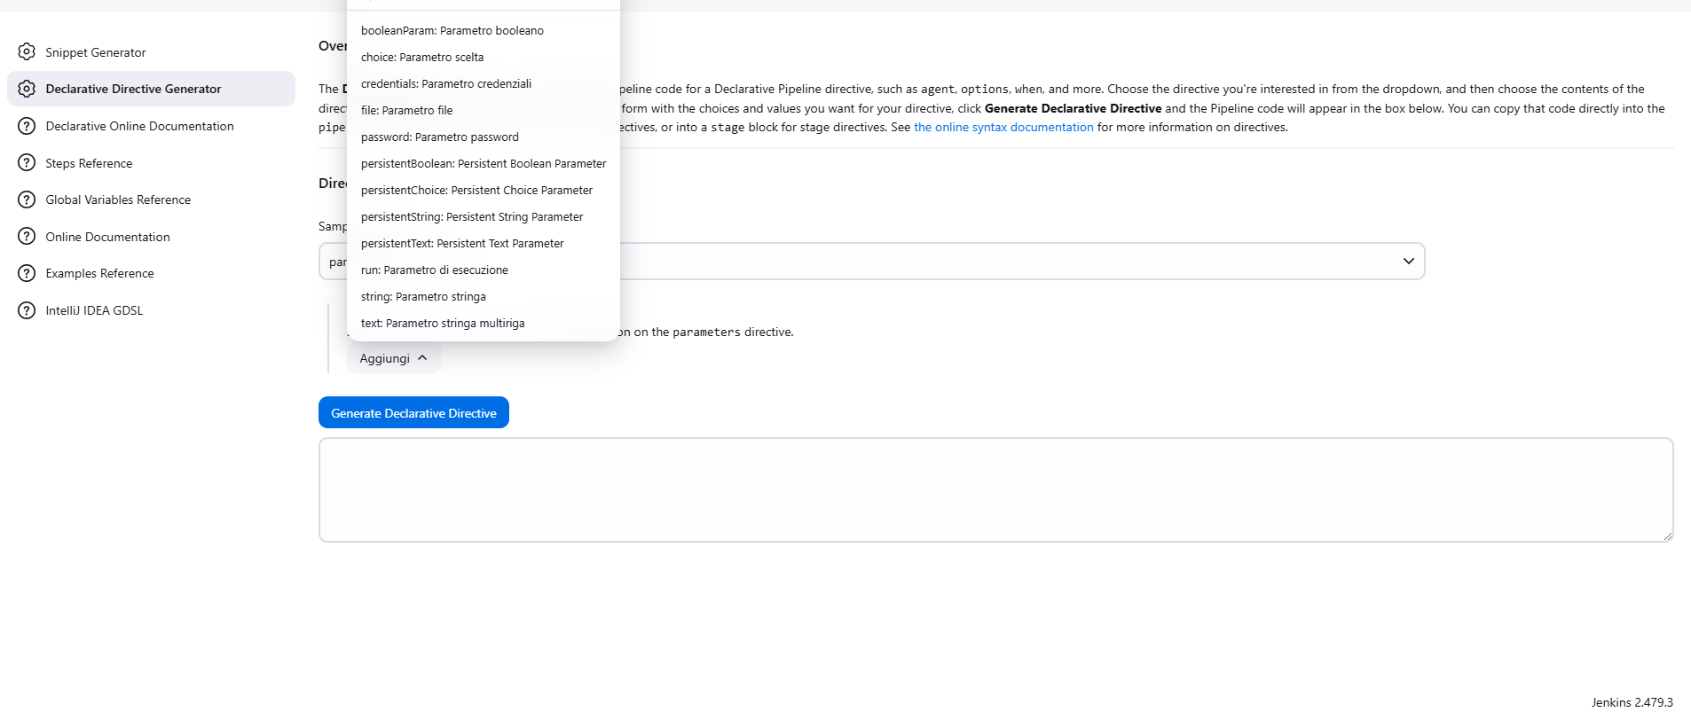Image resolution: width=1691 pixels, height=712 pixels.
Task: Select password: Parametro password option
Action: [439, 137]
